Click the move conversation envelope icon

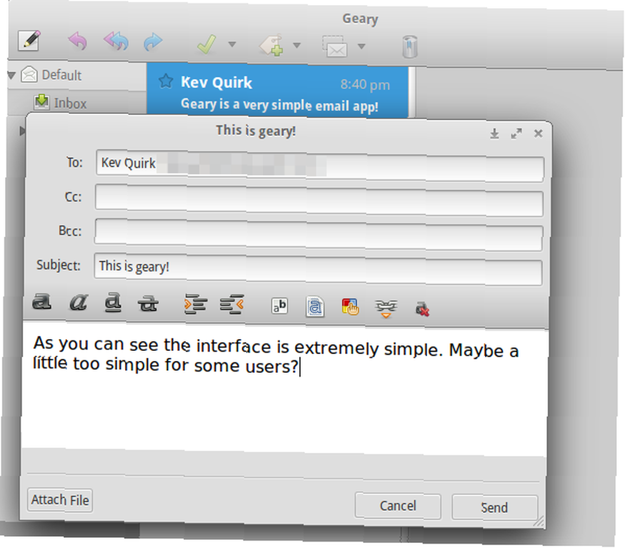[x=335, y=47]
